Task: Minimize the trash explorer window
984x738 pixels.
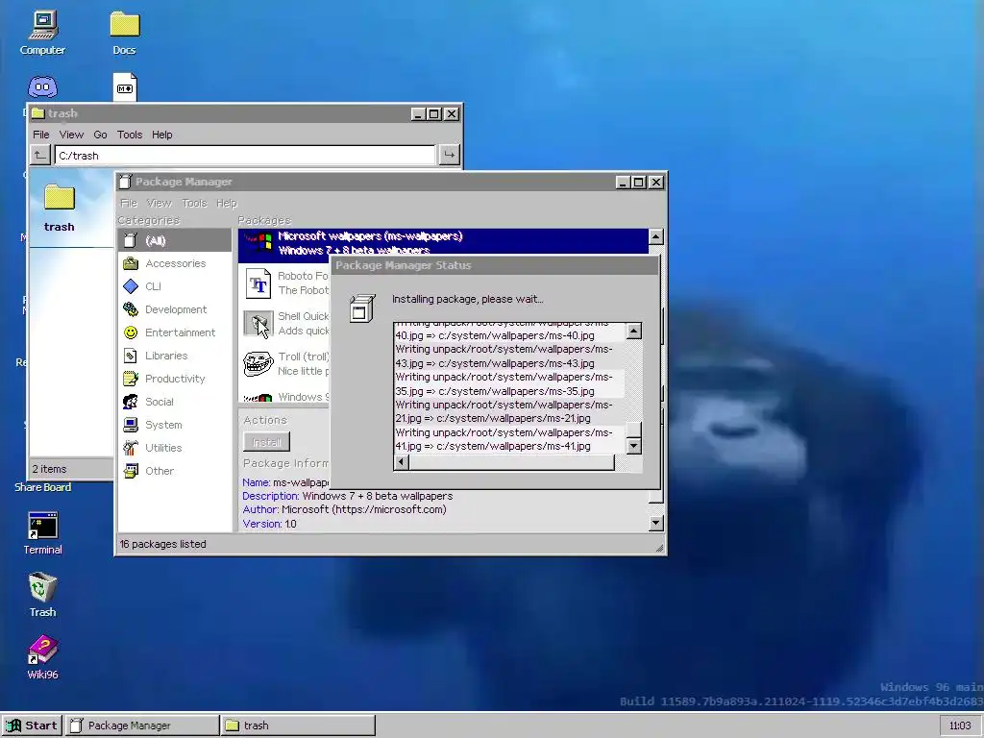Action: (x=418, y=114)
